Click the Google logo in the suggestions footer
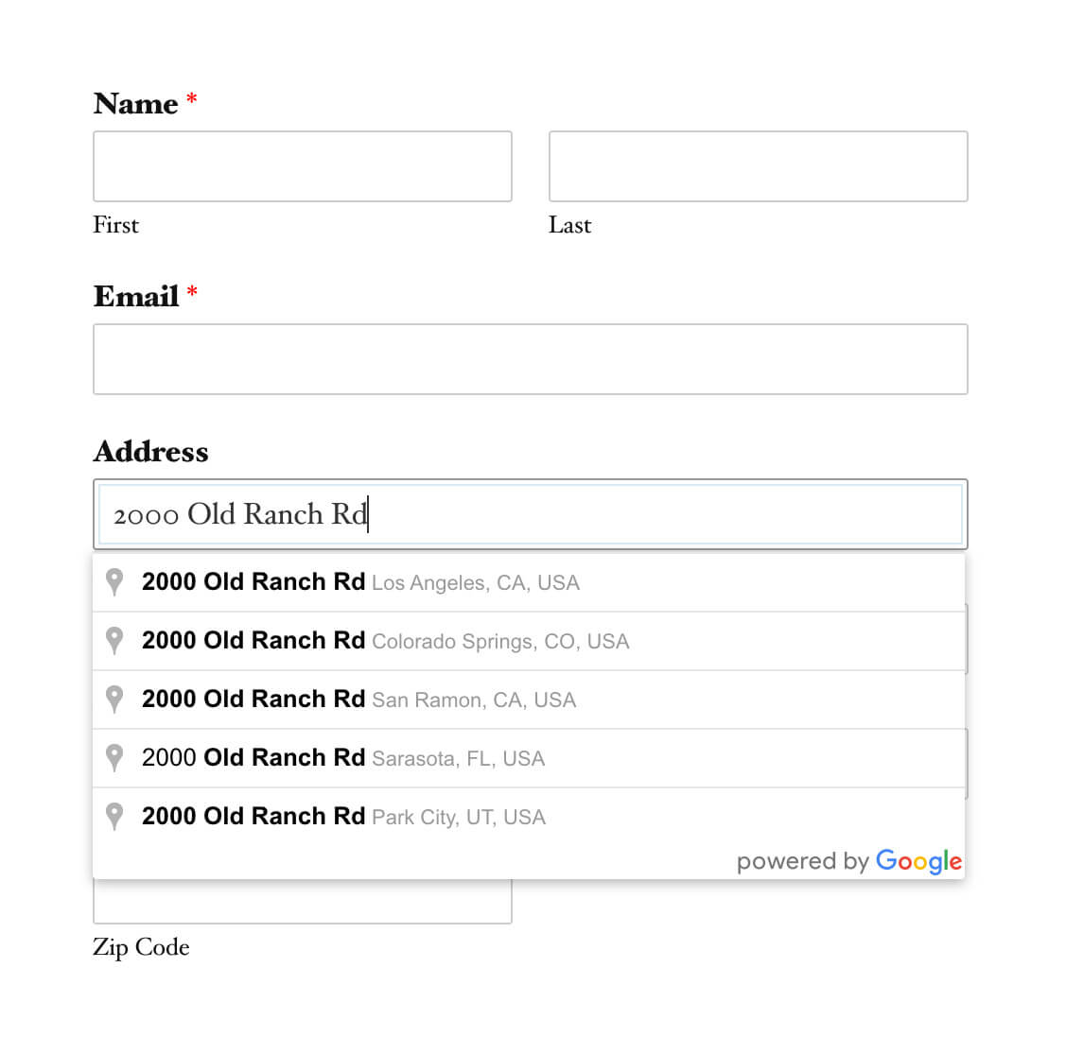This screenshot has width=1066, height=1054. tap(918, 861)
